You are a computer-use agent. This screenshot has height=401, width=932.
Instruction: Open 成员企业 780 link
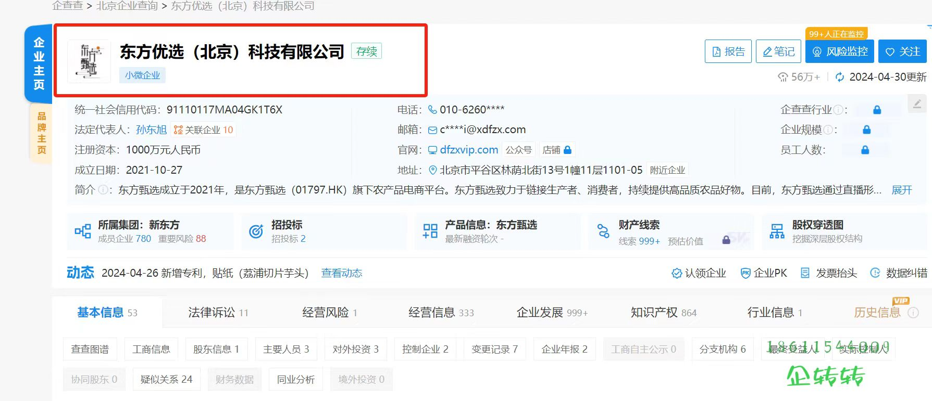(125, 239)
